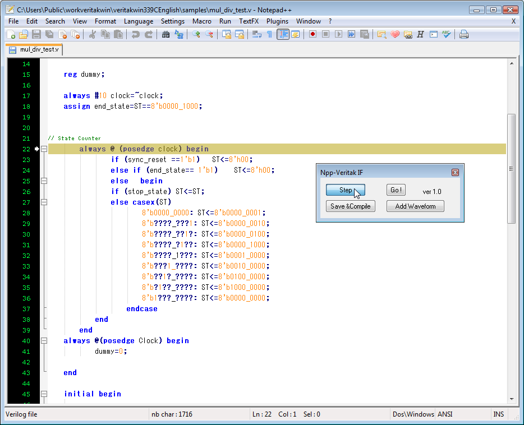Open the Language menu
This screenshot has width=524, height=425.
point(139,21)
